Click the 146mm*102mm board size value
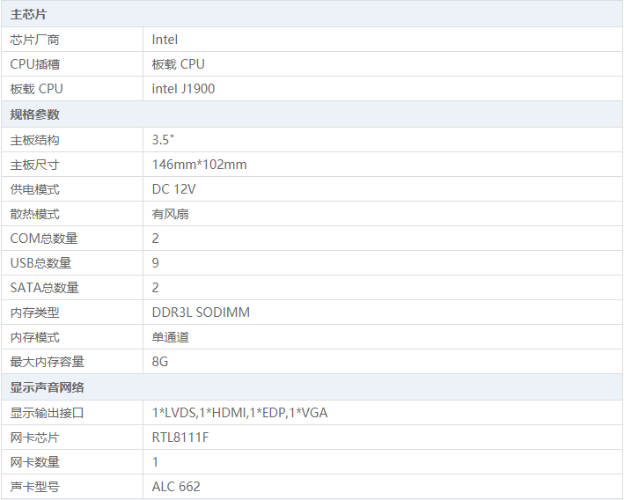The width and height of the screenshot is (624, 500). (199, 165)
